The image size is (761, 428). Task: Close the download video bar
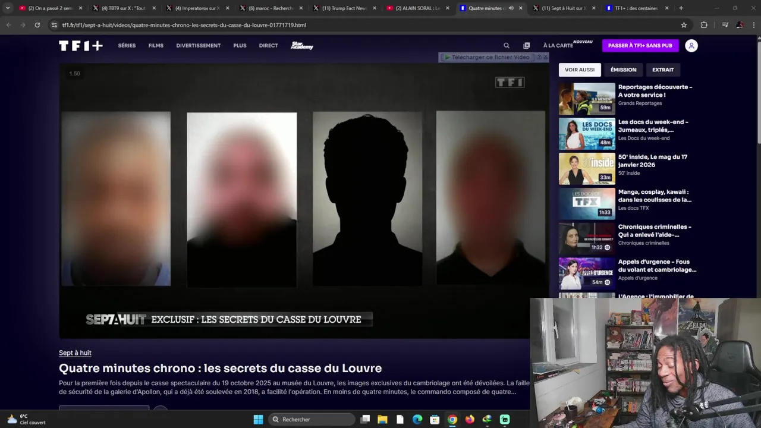point(546,57)
